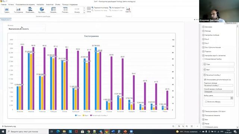Click the Гистограмма chart title
Viewport: 239px width, 134px height.
coord(91,36)
